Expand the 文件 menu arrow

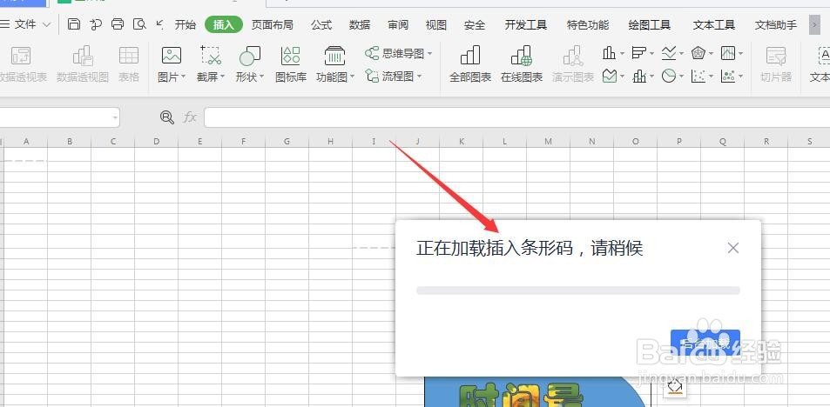click(46, 25)
